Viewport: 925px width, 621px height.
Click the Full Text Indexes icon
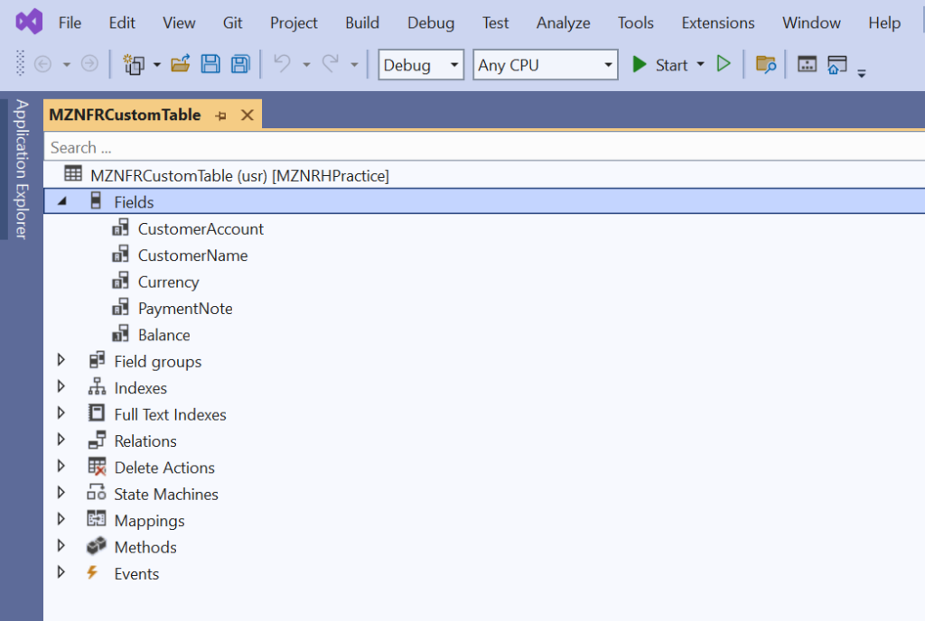pyautogui.click(x=97, y=413)
